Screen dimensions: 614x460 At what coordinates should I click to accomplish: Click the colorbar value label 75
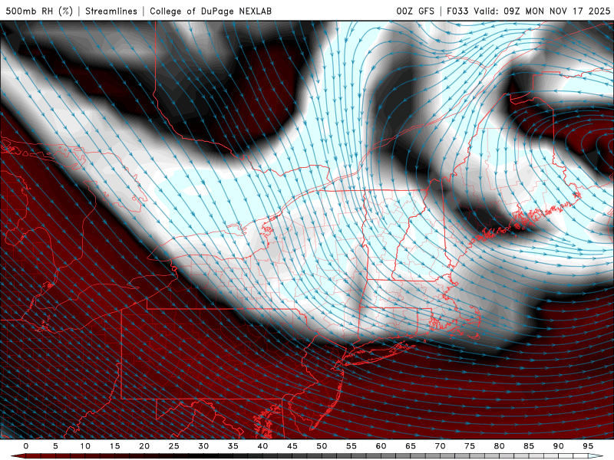[470, 446]
